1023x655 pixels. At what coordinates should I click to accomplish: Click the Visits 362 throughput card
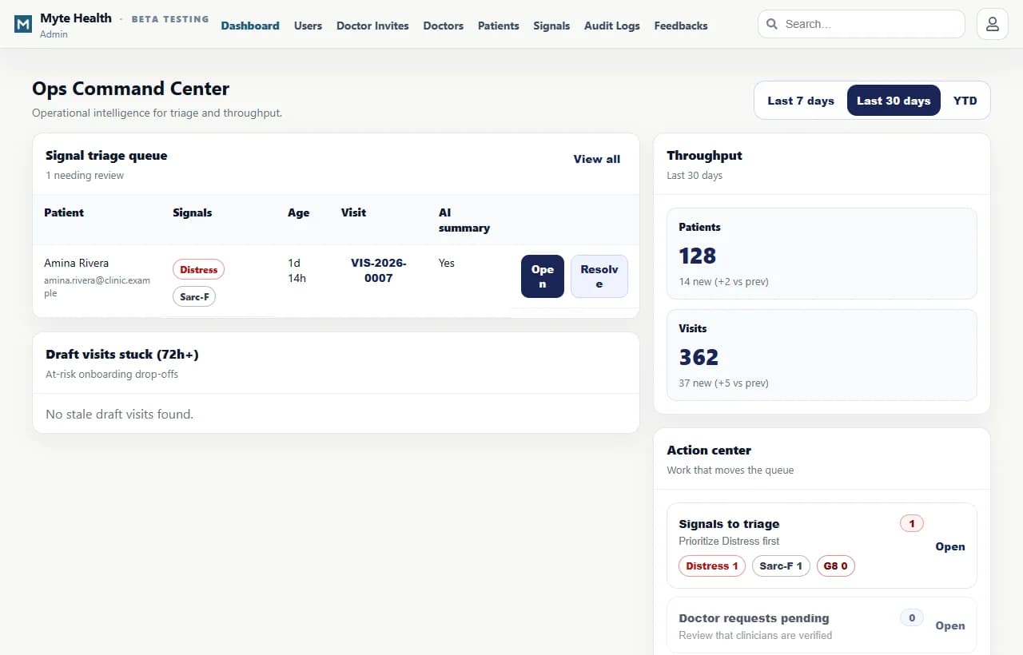[822, 355]
